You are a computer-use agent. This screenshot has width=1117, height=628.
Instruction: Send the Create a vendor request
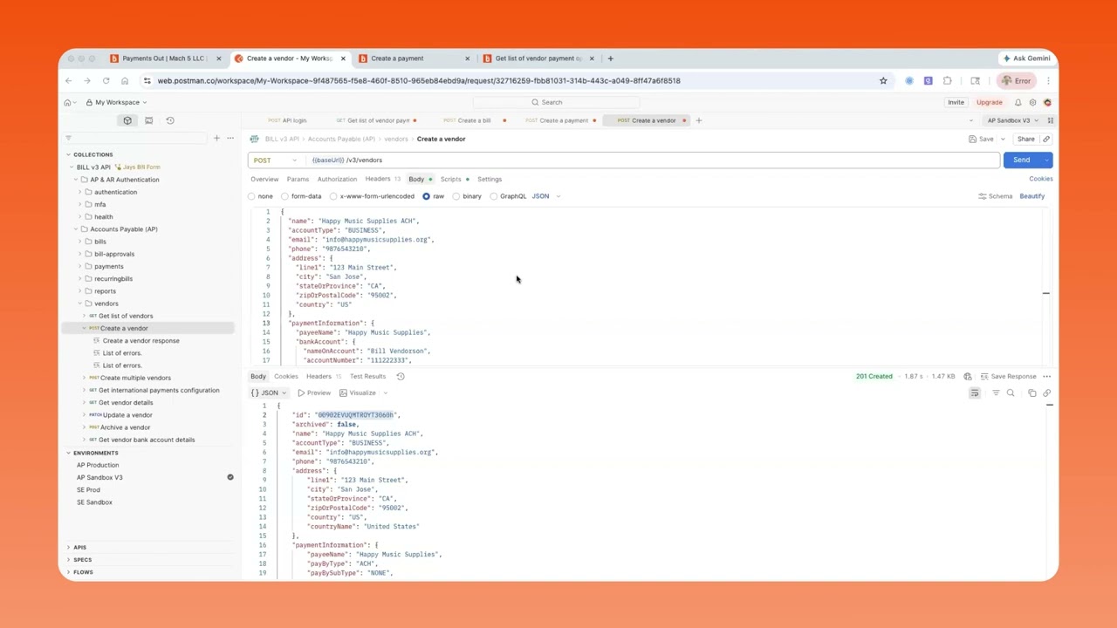(1022, 160)
